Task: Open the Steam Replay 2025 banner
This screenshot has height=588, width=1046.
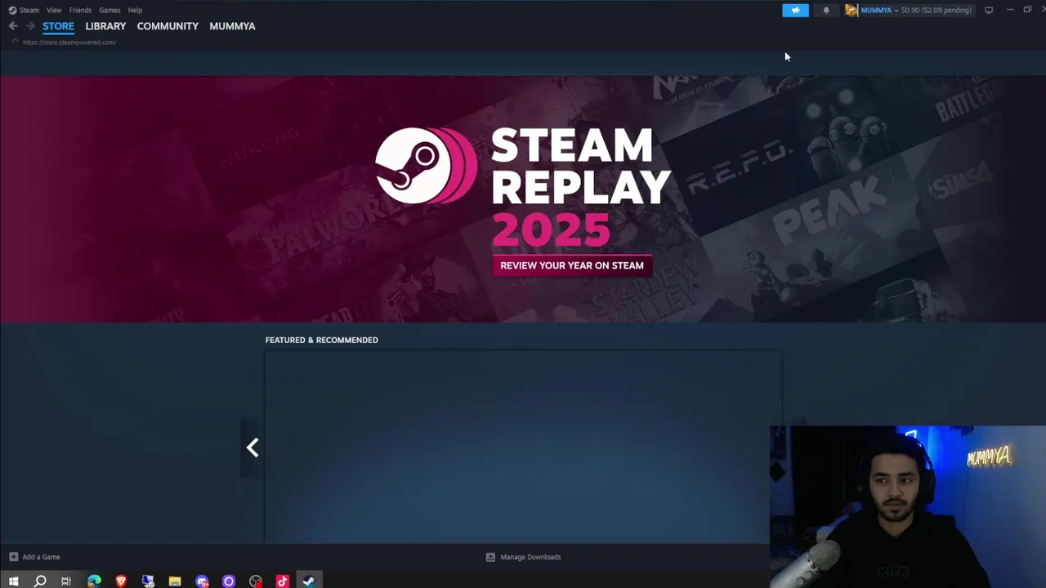Action: pos(523,198)
